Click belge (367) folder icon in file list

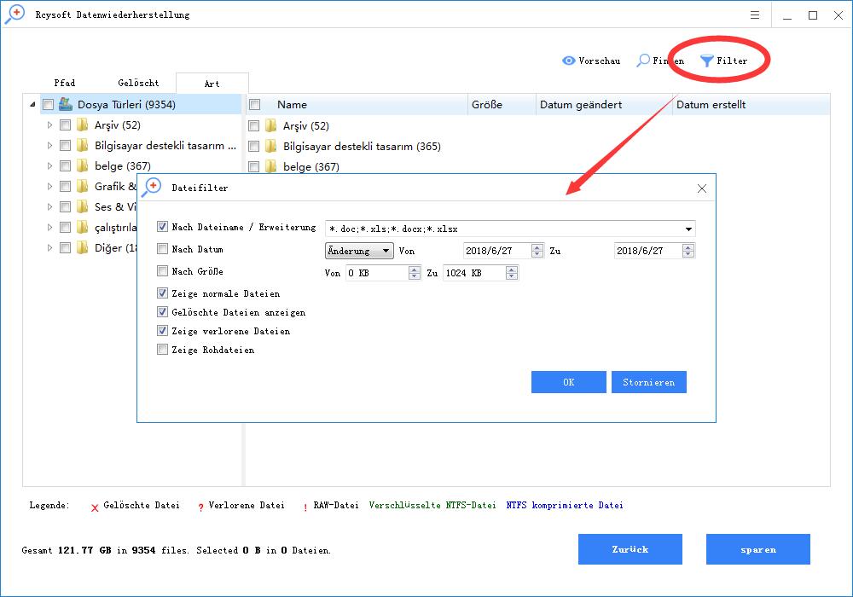point(271,166)
